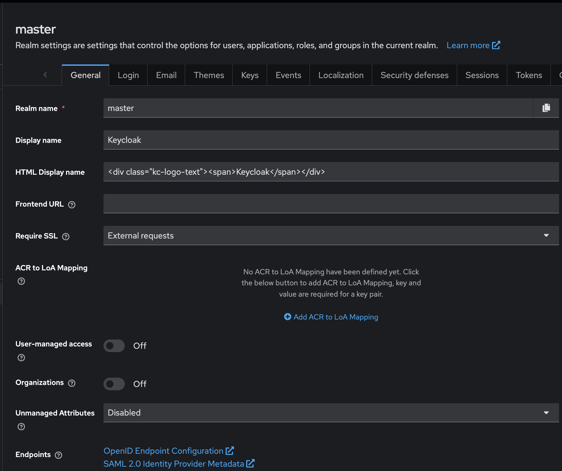Viewport: 562px width, 471px height.
Task: Open help for Endpoints
Action: (x=58, y=455)
